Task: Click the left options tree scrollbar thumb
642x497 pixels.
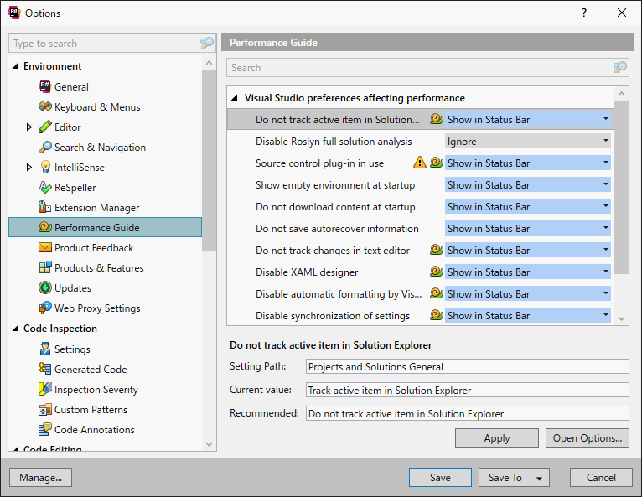Action: [209, 160]
